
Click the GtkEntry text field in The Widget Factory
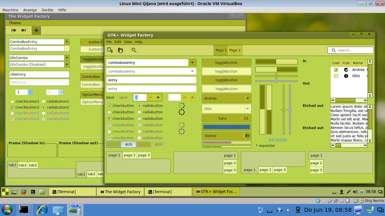(x=39, y=75)
